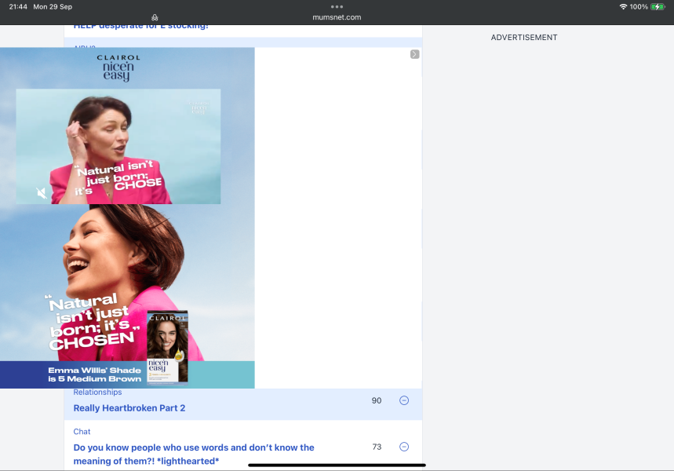This screenshot has width=674, height=471.
Task: Expand the ad with the chevron arrow at its corner
Action: 414,54
